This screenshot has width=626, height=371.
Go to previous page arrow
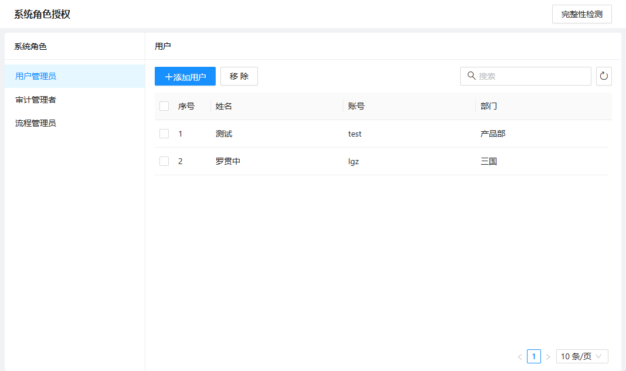(x=520, y=356)
